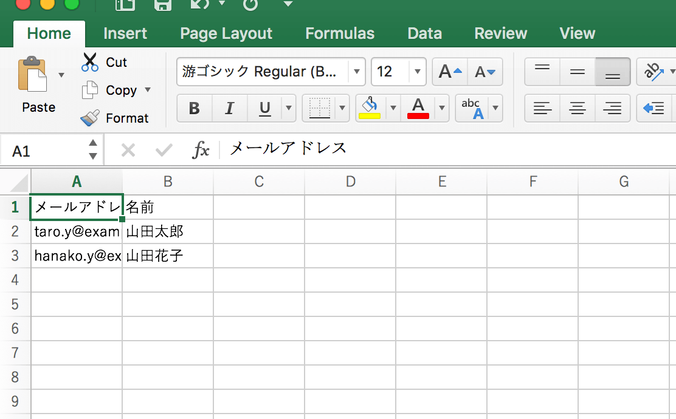Decrease font size with the A-down icon
Screen dimensions: 676x419
point(485,71)
